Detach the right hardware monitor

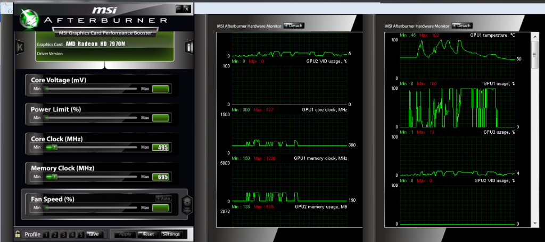[x=461, y=25]
